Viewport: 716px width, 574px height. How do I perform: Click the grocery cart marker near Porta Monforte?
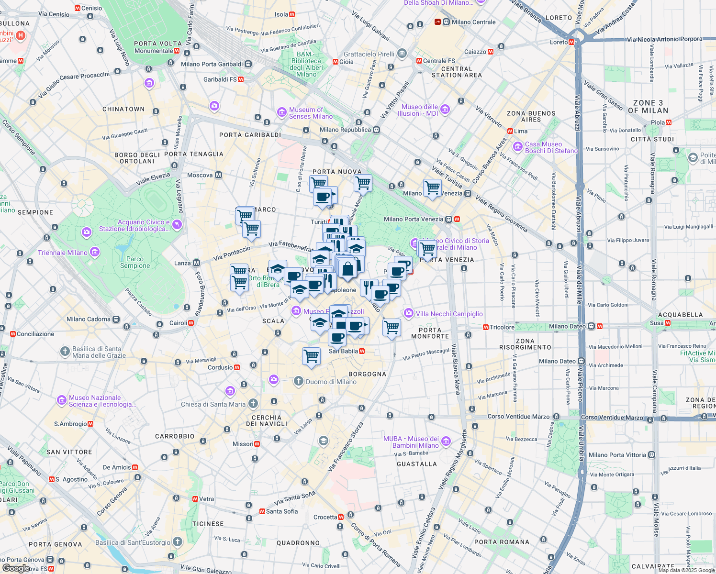coord(392,327)
